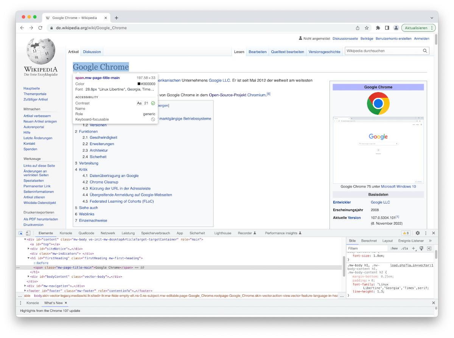This screenshot has width=454, height=338.
Task: Expand the div#bodyContent node
Action: click(29, 277)
